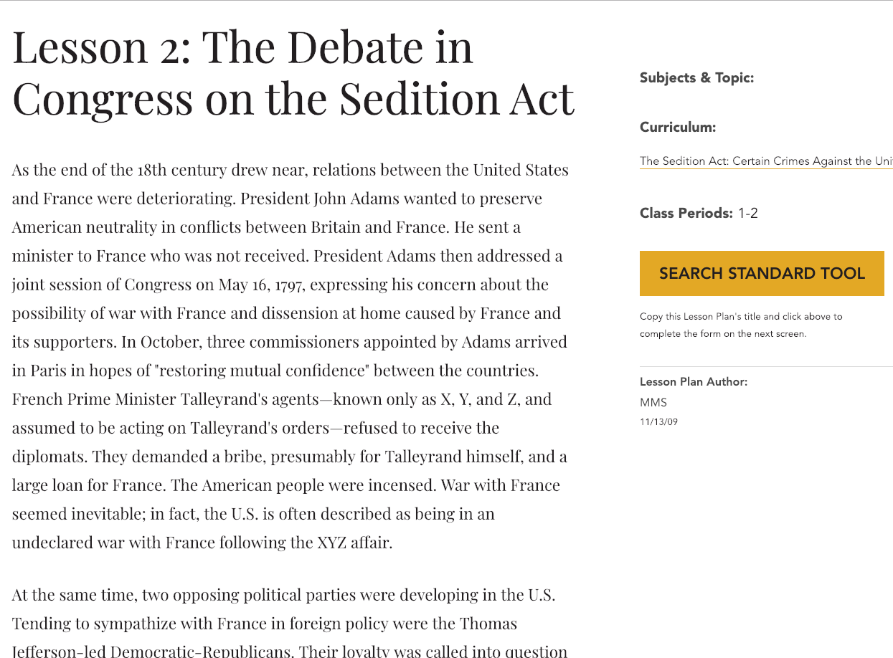The width and height of the screenshot is (893, 658).
Task: Click the Class Periods value 1-2
Action: coord(747,213)
